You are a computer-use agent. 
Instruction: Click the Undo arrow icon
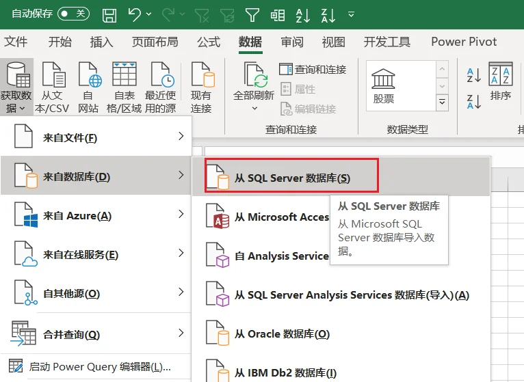(134, 15)
